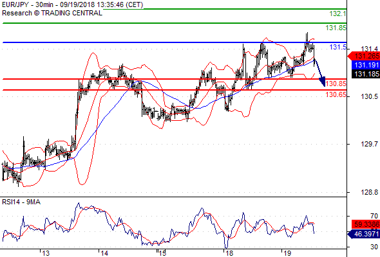Click the blue 46.3971 RSI value tag
This screenshot has width=380, height=257.
[x=363, y=234]
